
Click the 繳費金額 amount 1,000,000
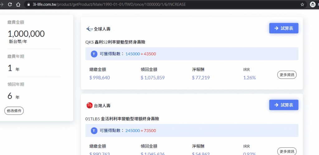[26, 34]
